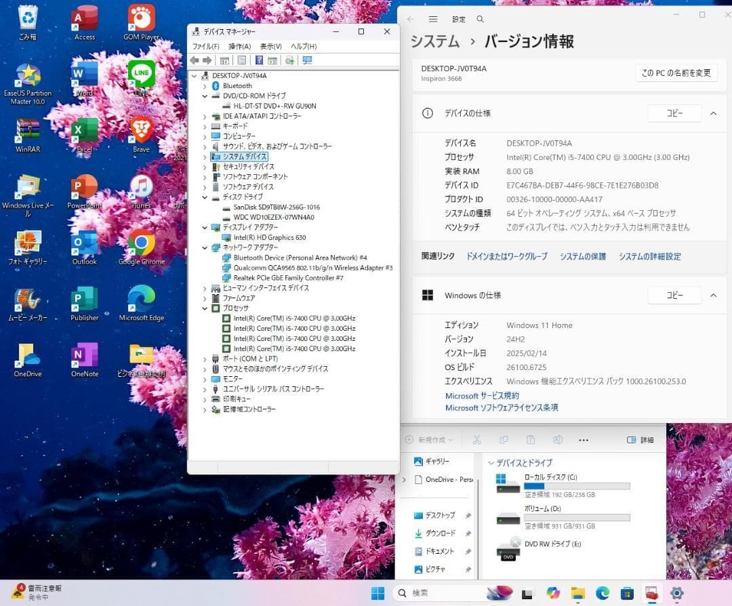
Task: Click the Copy icon in the File Explorer toolbar
Action: pos(504,439)
